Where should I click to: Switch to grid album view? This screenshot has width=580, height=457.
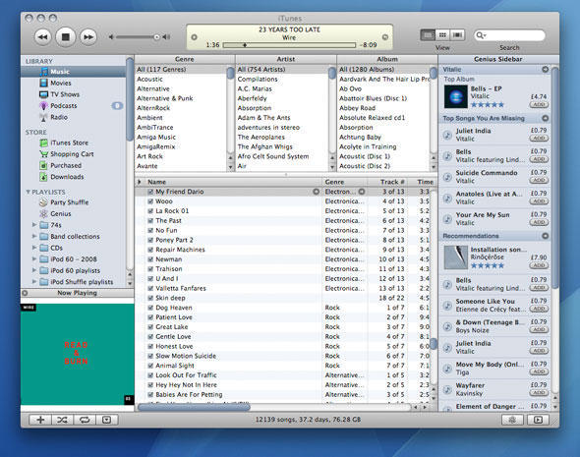coord(442,35)
